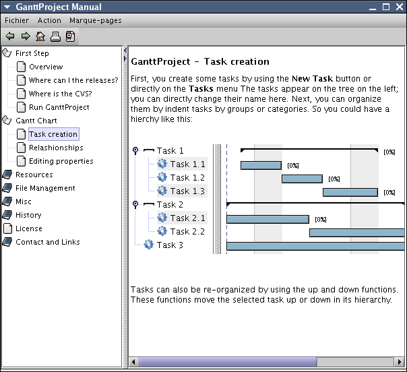The image size is (407, 372).
Task: Open the Action menu
Action: [x=49, y=20]
